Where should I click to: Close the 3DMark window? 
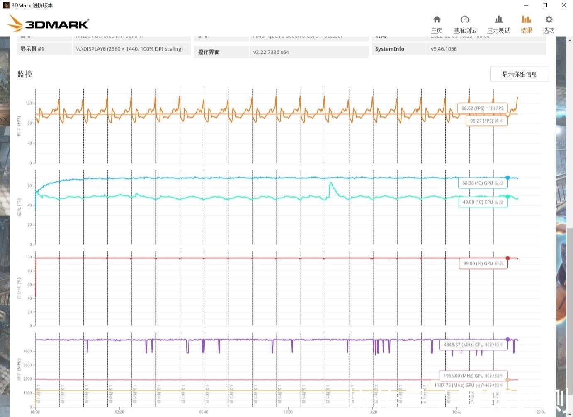coord(564,5)
